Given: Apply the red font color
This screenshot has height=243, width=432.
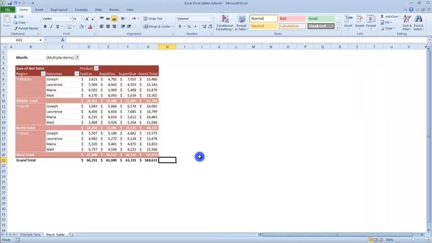Looking at the screenshot, I should (x=90, y=26).
